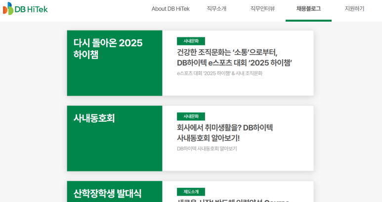This screenshot has height=202, width=382.
Task: Open the About DB HiTek menu
Action: pyautogui.click(x=170, y=9)
